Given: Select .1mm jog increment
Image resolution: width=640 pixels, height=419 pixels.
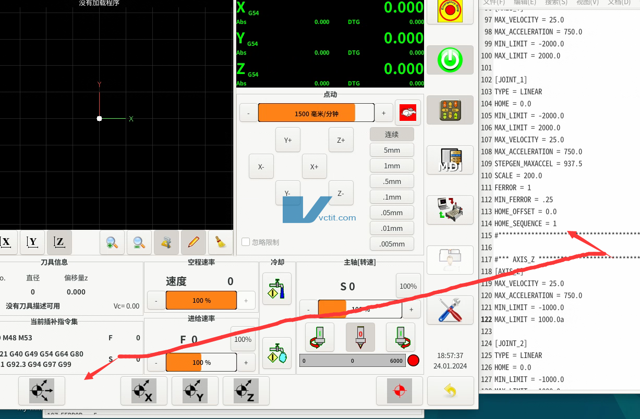Looking at the screenshot, I should (392, 197).
